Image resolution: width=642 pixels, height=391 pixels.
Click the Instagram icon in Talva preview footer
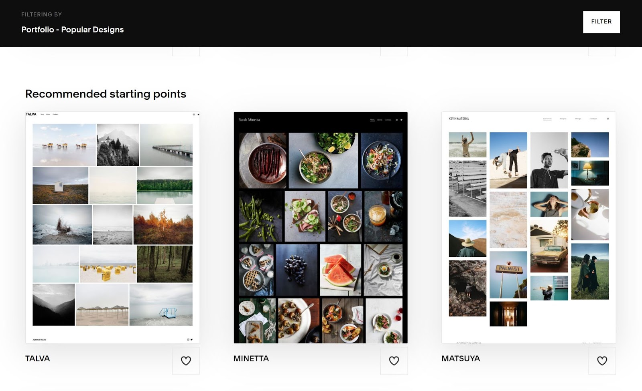click(x=188, y=340)
